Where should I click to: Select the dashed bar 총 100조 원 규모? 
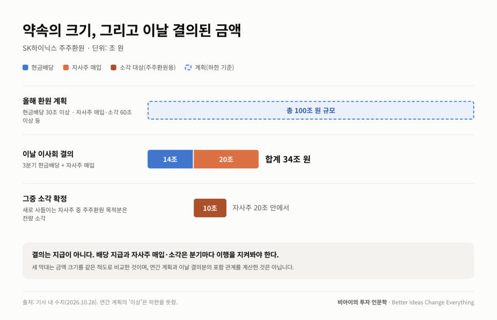tap(311, 110)
